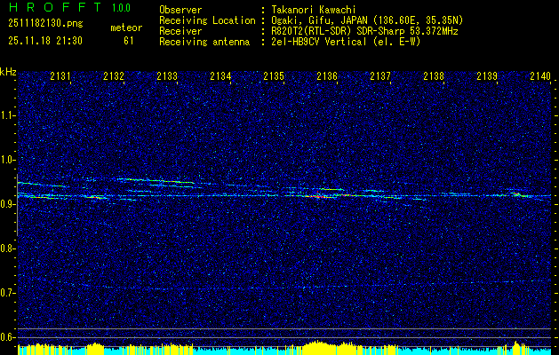The image size is (559, 355).
Task: Click the meteor count 61
Action: click(129, 41)
